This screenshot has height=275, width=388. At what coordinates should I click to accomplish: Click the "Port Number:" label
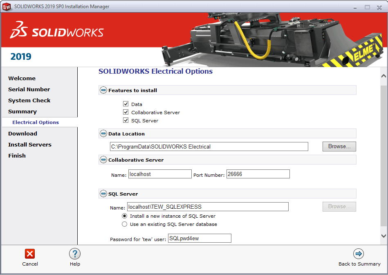(x=209, y=175)
